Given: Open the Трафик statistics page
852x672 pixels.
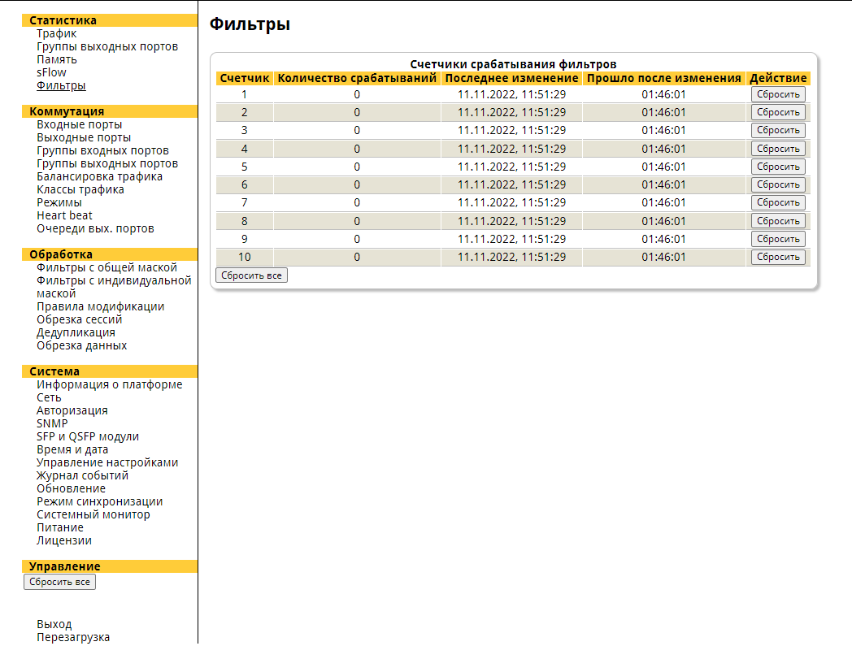Looking at the screenshot, I should pyautogui.click(x=57, y=33).
